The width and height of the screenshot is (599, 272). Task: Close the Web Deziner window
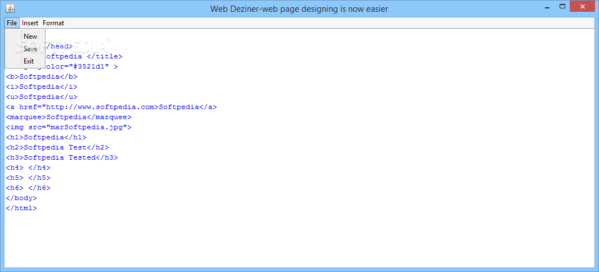tap(582, 6)
